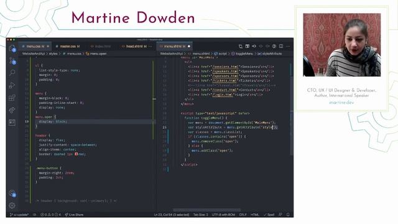Image resolution: width=398 pixels, height=224 pixels.
Task: Click the red color swatch in border rule
Action: point(76,154)
